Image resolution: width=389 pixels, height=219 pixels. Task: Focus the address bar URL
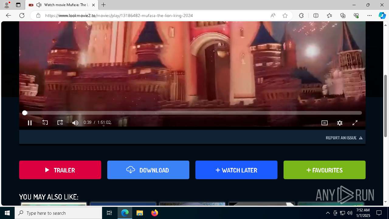coord(119,16)
